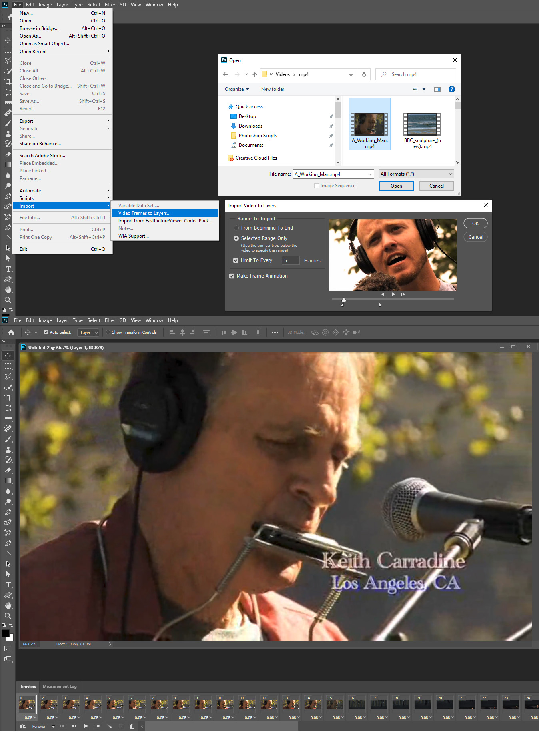Open the Auto-Select Layer dropdown
This screenshot has width=539, height=733.
click(89, 333)
